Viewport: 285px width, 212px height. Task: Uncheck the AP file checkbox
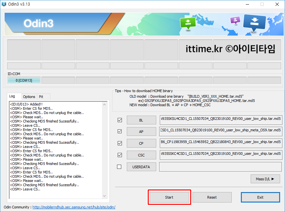coord(120,131)
